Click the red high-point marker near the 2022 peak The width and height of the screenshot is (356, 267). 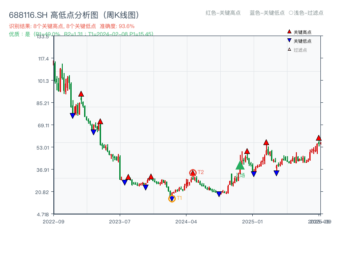coord(81,94)
